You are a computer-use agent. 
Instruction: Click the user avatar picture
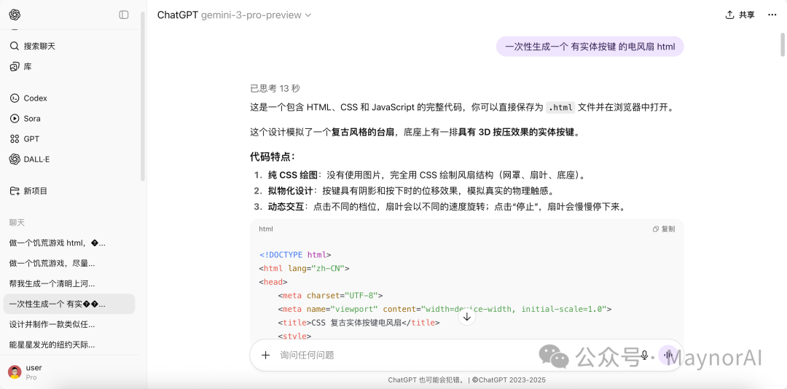[15, 372]
